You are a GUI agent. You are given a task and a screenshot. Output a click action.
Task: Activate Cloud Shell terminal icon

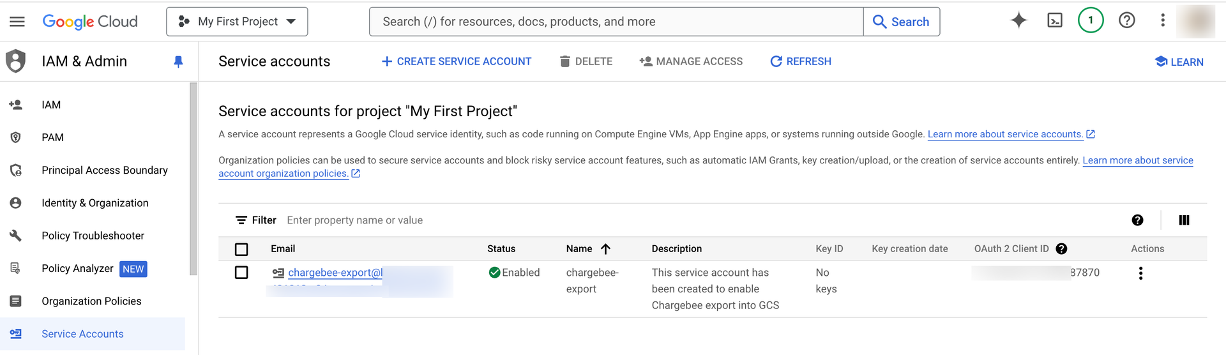1055,20
